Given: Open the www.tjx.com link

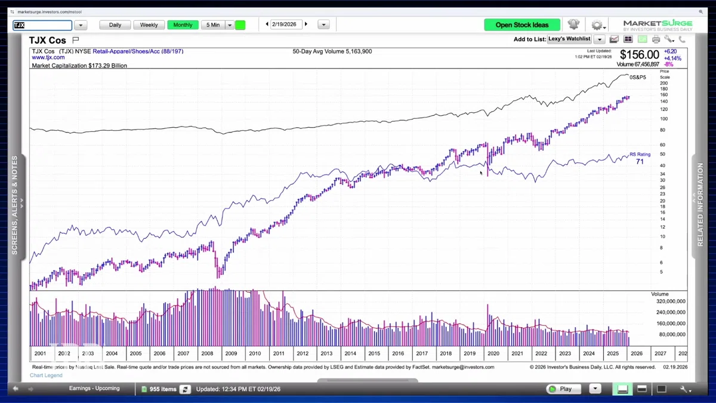Looking at the screenshot, I should tap(48, 58).
